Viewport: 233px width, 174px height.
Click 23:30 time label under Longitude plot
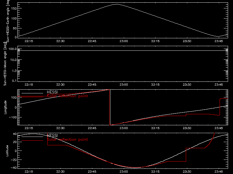[187, 128]
